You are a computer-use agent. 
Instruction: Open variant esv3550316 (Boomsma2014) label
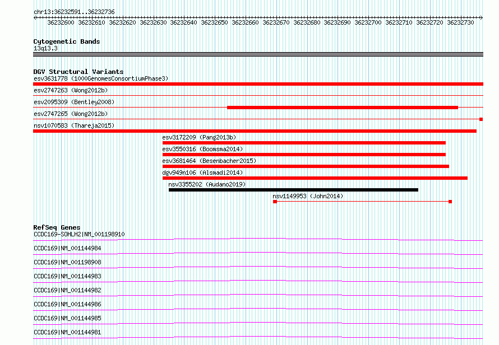point(202,149)
